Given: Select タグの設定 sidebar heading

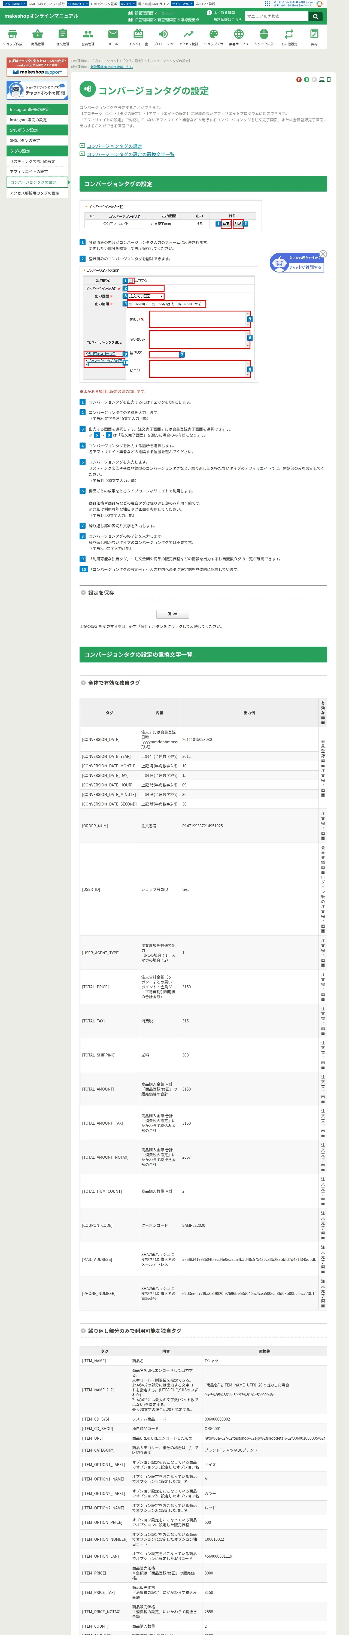Looking at the screenshot, I should click(x=37, y=151).
